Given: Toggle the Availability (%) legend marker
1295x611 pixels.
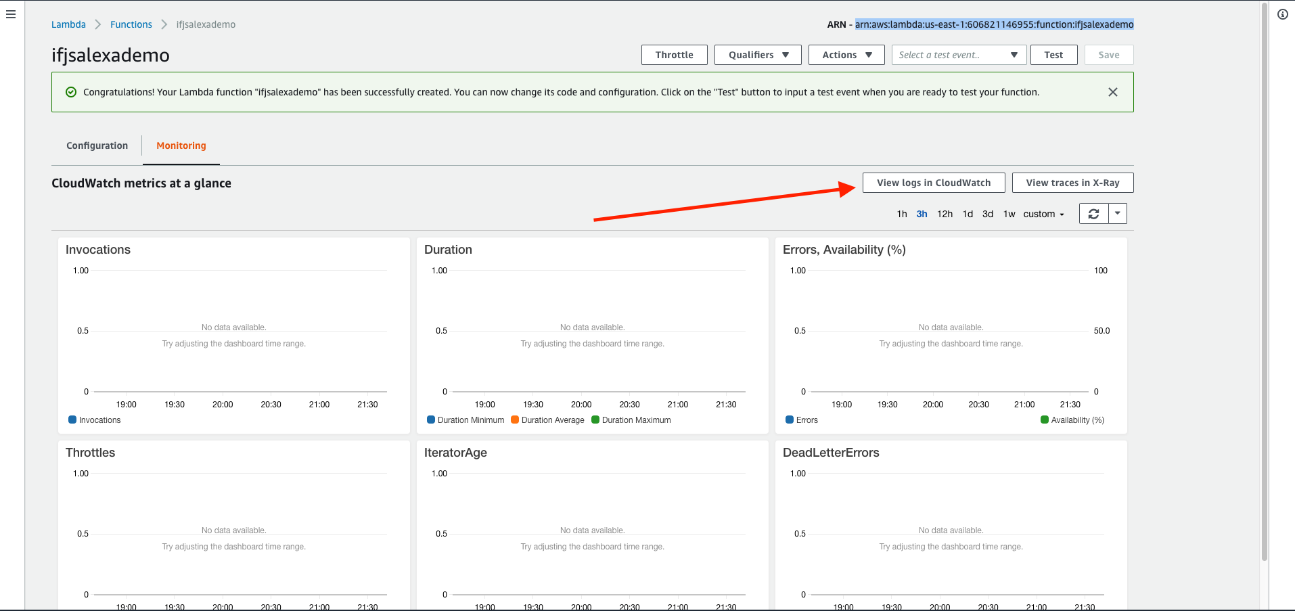Looking at the screenshot, I should tap(1045, 420).
